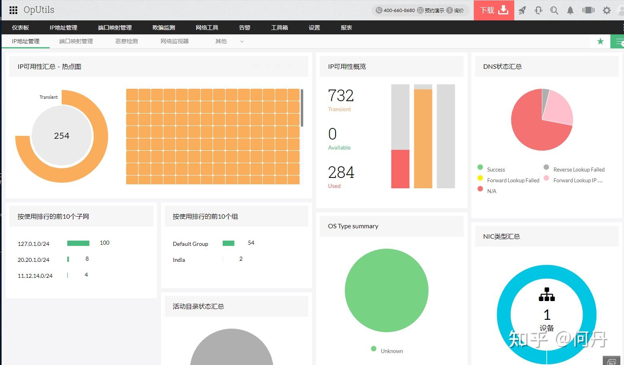
Task: Click the cyan NIC type donut ring
Action: [504, 315]
